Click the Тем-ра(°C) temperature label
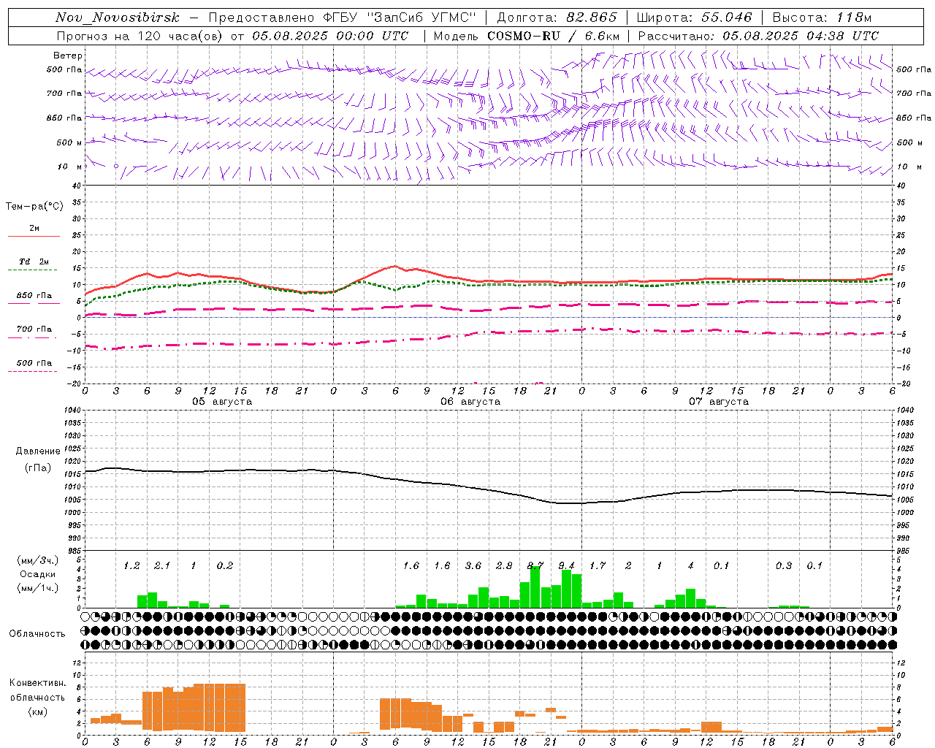 click(x=34, y=207)
